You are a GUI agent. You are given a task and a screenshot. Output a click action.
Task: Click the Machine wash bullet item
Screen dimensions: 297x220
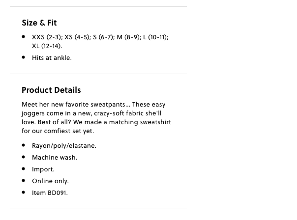point(55,157)
